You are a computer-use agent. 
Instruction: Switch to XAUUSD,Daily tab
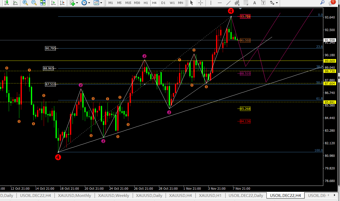[149, 196]
